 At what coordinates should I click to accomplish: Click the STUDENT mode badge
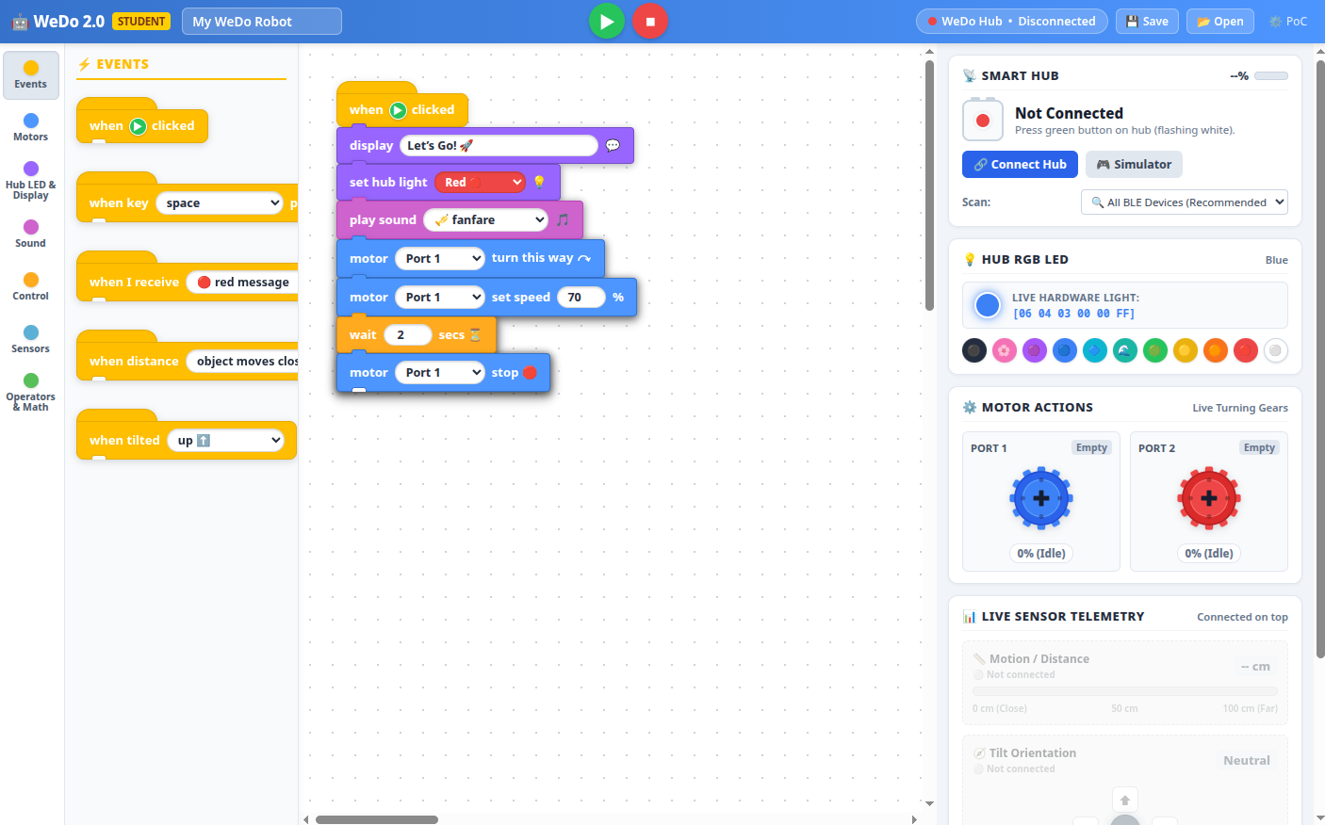tap(141, 21)
